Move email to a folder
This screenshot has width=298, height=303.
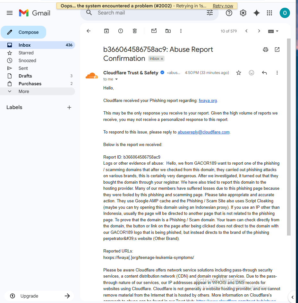click(x=168, y=31)
